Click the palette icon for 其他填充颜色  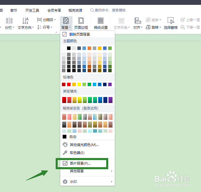(x=65, y=145)
